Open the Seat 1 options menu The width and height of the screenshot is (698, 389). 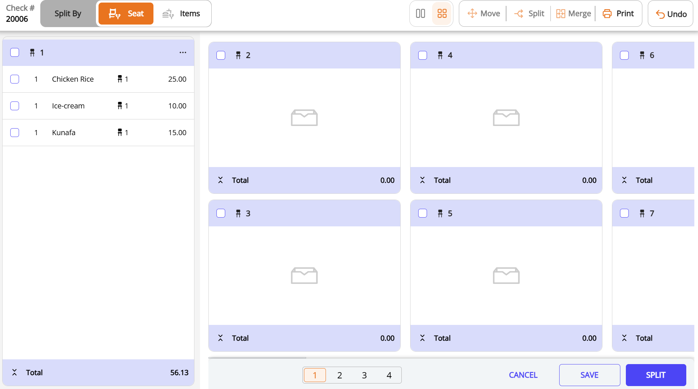[x=182, y=52]
